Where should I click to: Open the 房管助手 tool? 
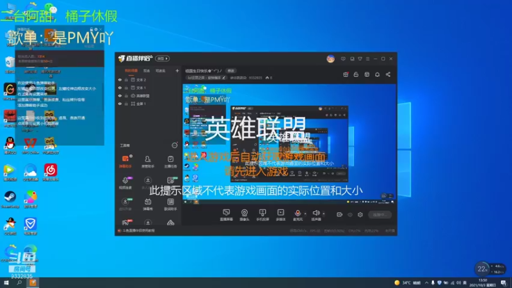[148, 162]
